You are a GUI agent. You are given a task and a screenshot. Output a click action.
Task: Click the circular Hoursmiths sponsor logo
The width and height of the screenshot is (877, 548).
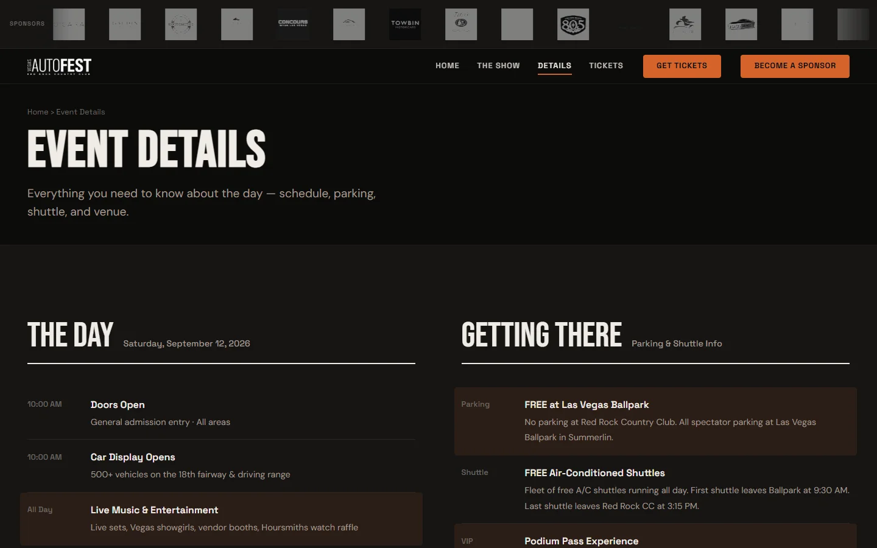tap(181, 24)
